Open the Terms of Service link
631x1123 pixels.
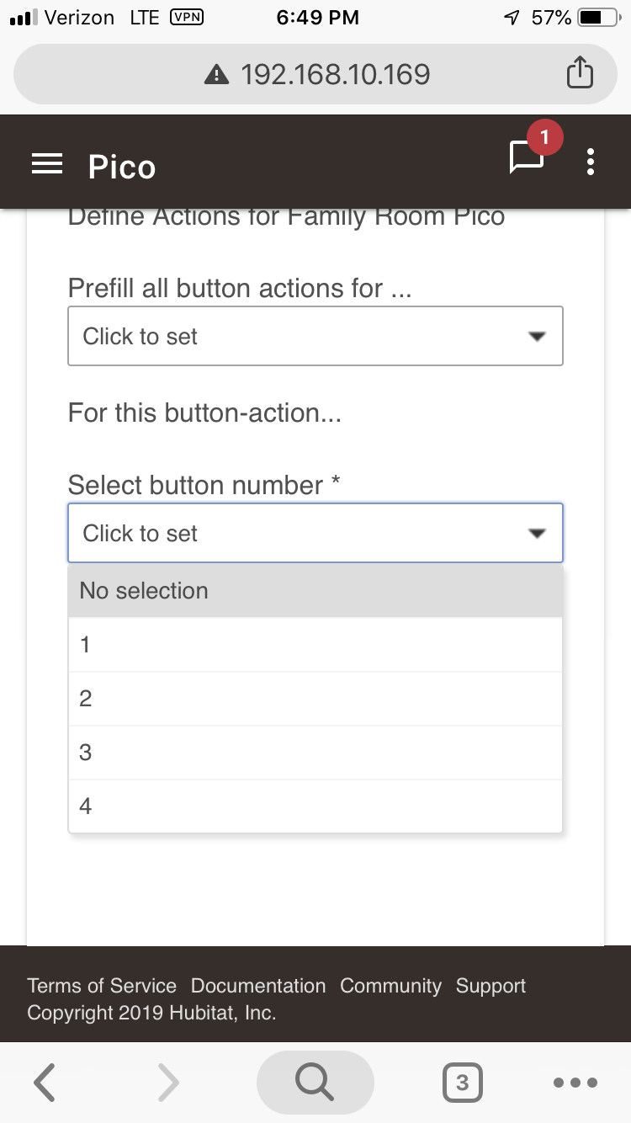coord(102,986)
